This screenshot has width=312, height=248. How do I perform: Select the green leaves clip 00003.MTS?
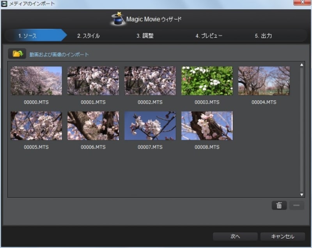pyautogui.click(x=207, y=81)
